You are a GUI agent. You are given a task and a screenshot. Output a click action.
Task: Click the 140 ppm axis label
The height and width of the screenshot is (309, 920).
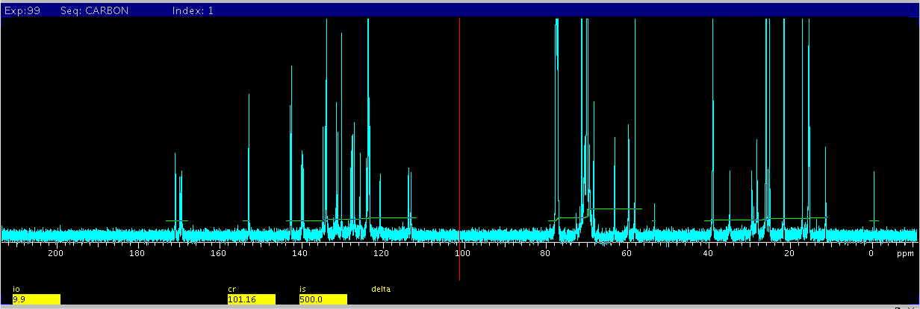tap(299, 254)
